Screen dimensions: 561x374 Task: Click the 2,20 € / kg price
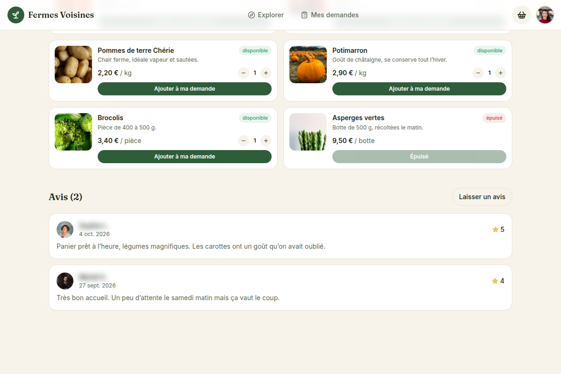pos(115,73)
